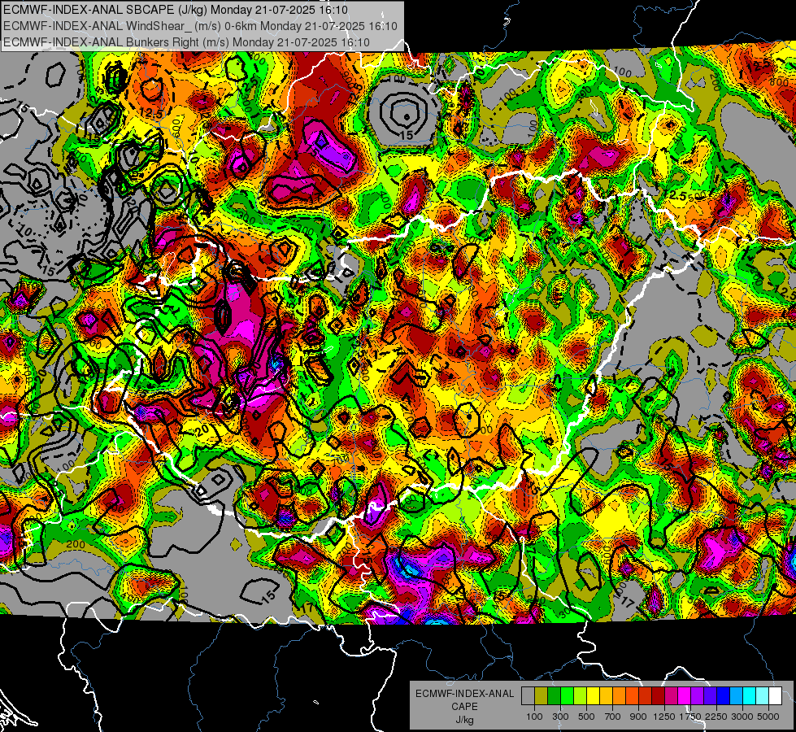Click the 2250 legend value
The image size is (796, 732).
[x=716, y=717]
